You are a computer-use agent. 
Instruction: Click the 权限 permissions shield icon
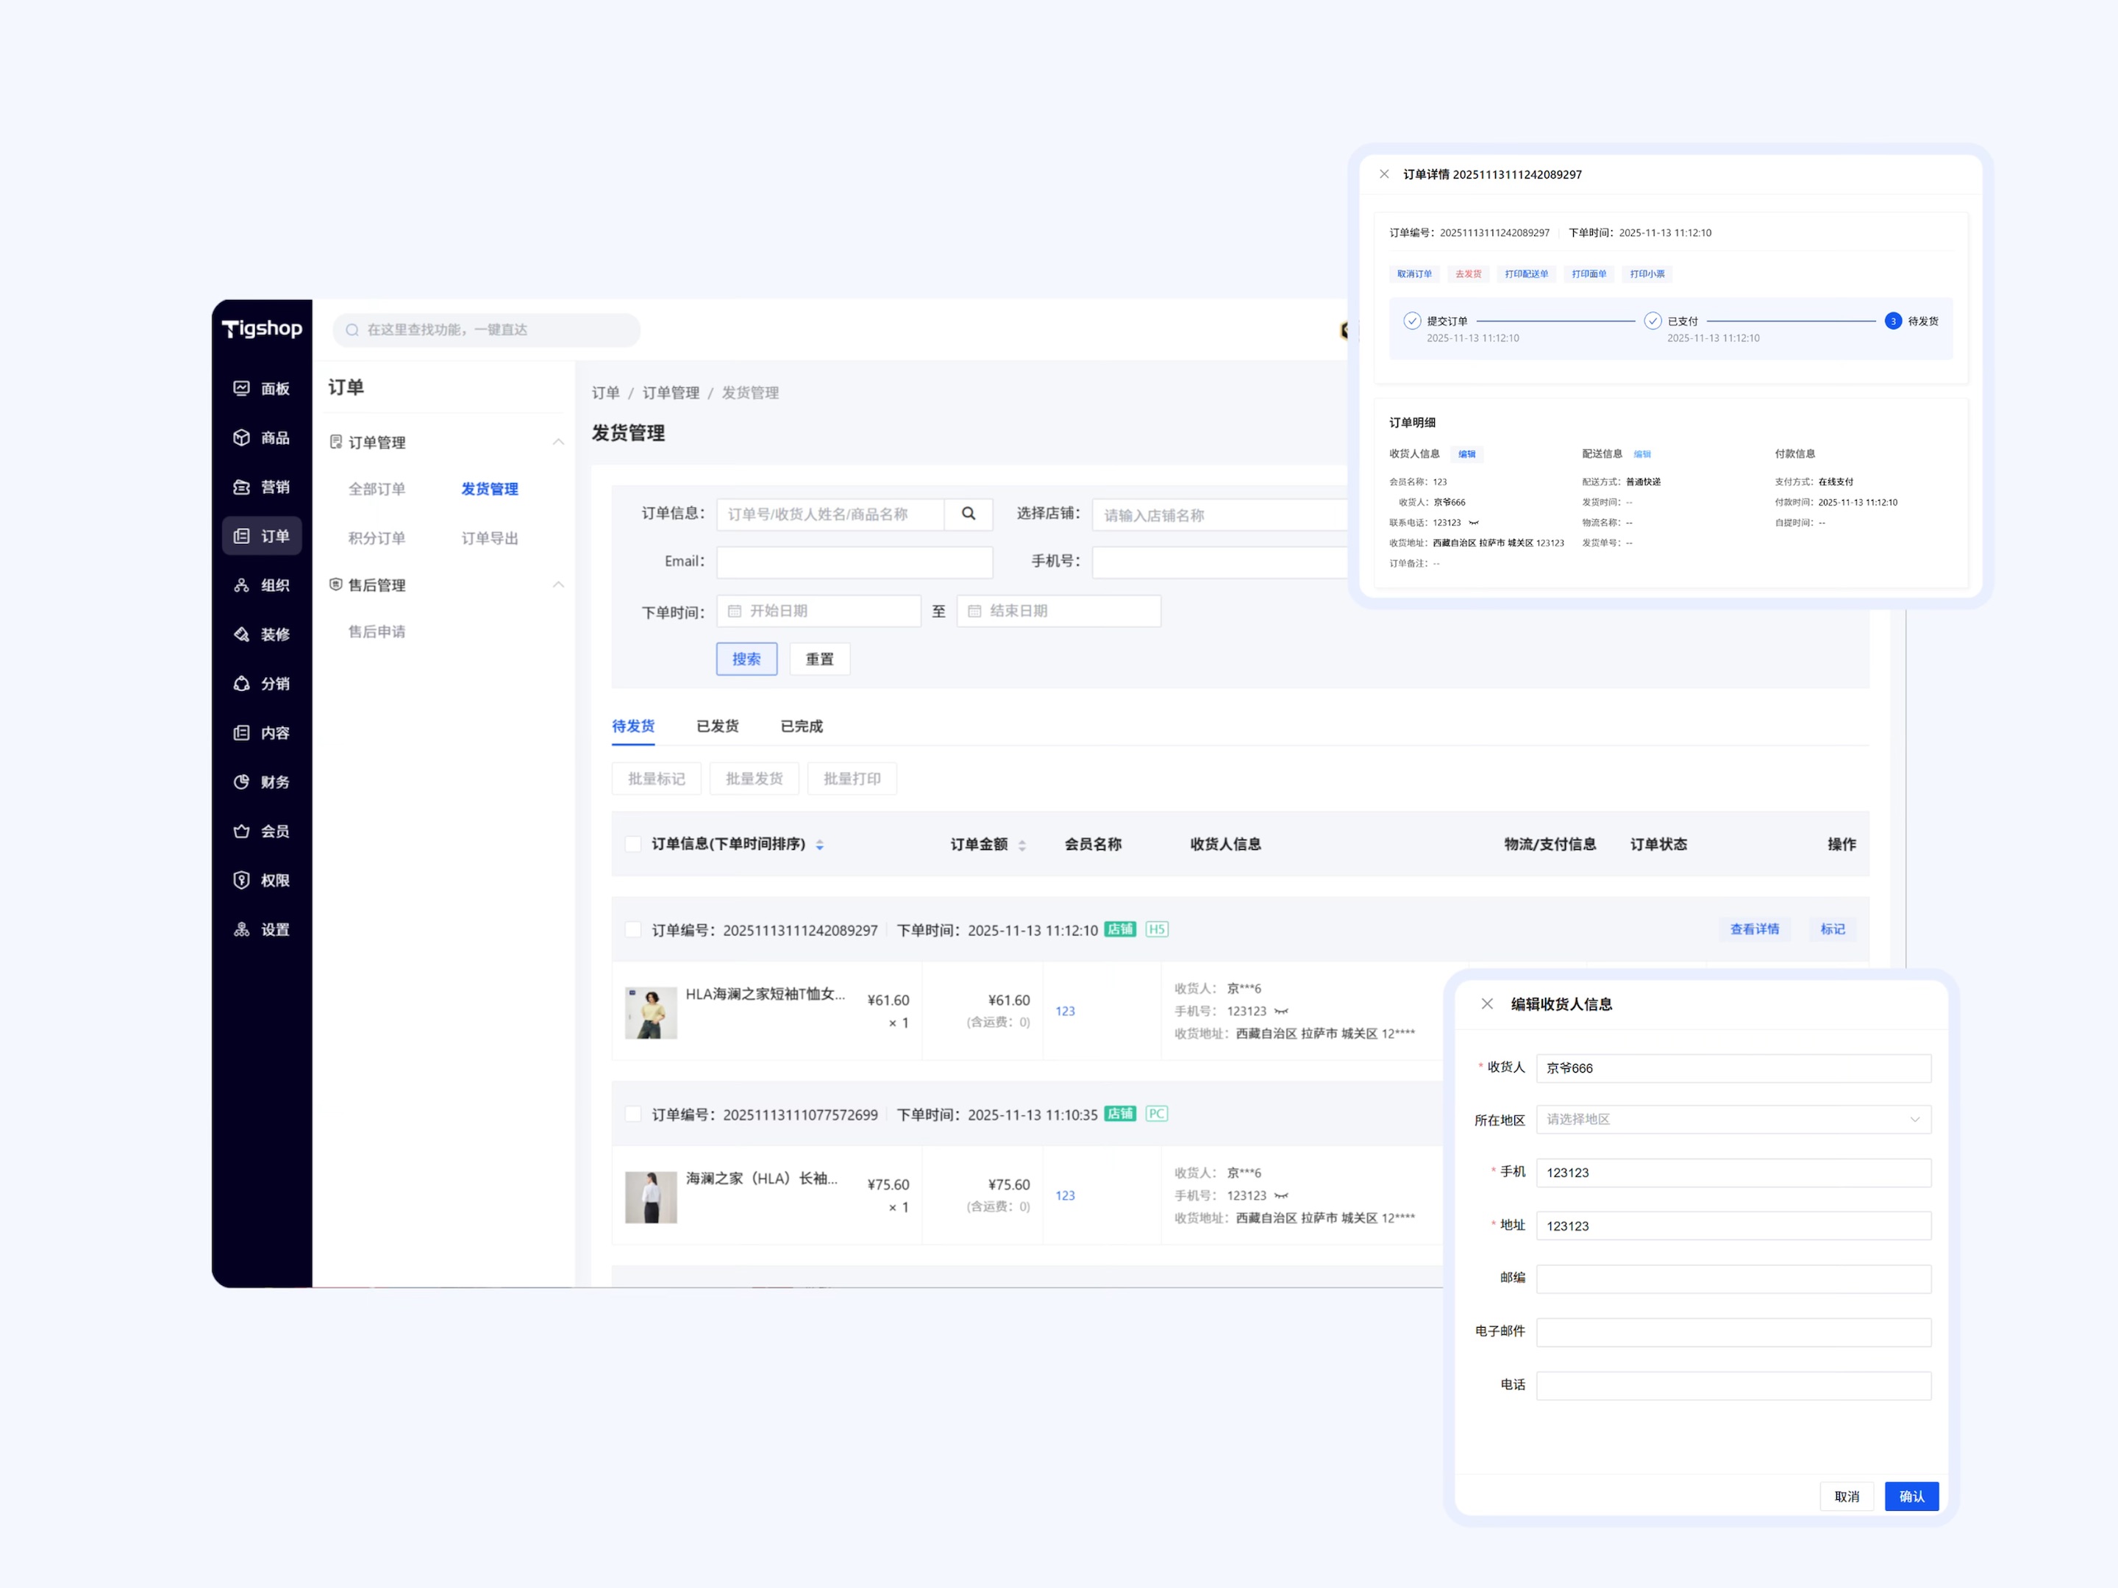click(x=241, y=880)
